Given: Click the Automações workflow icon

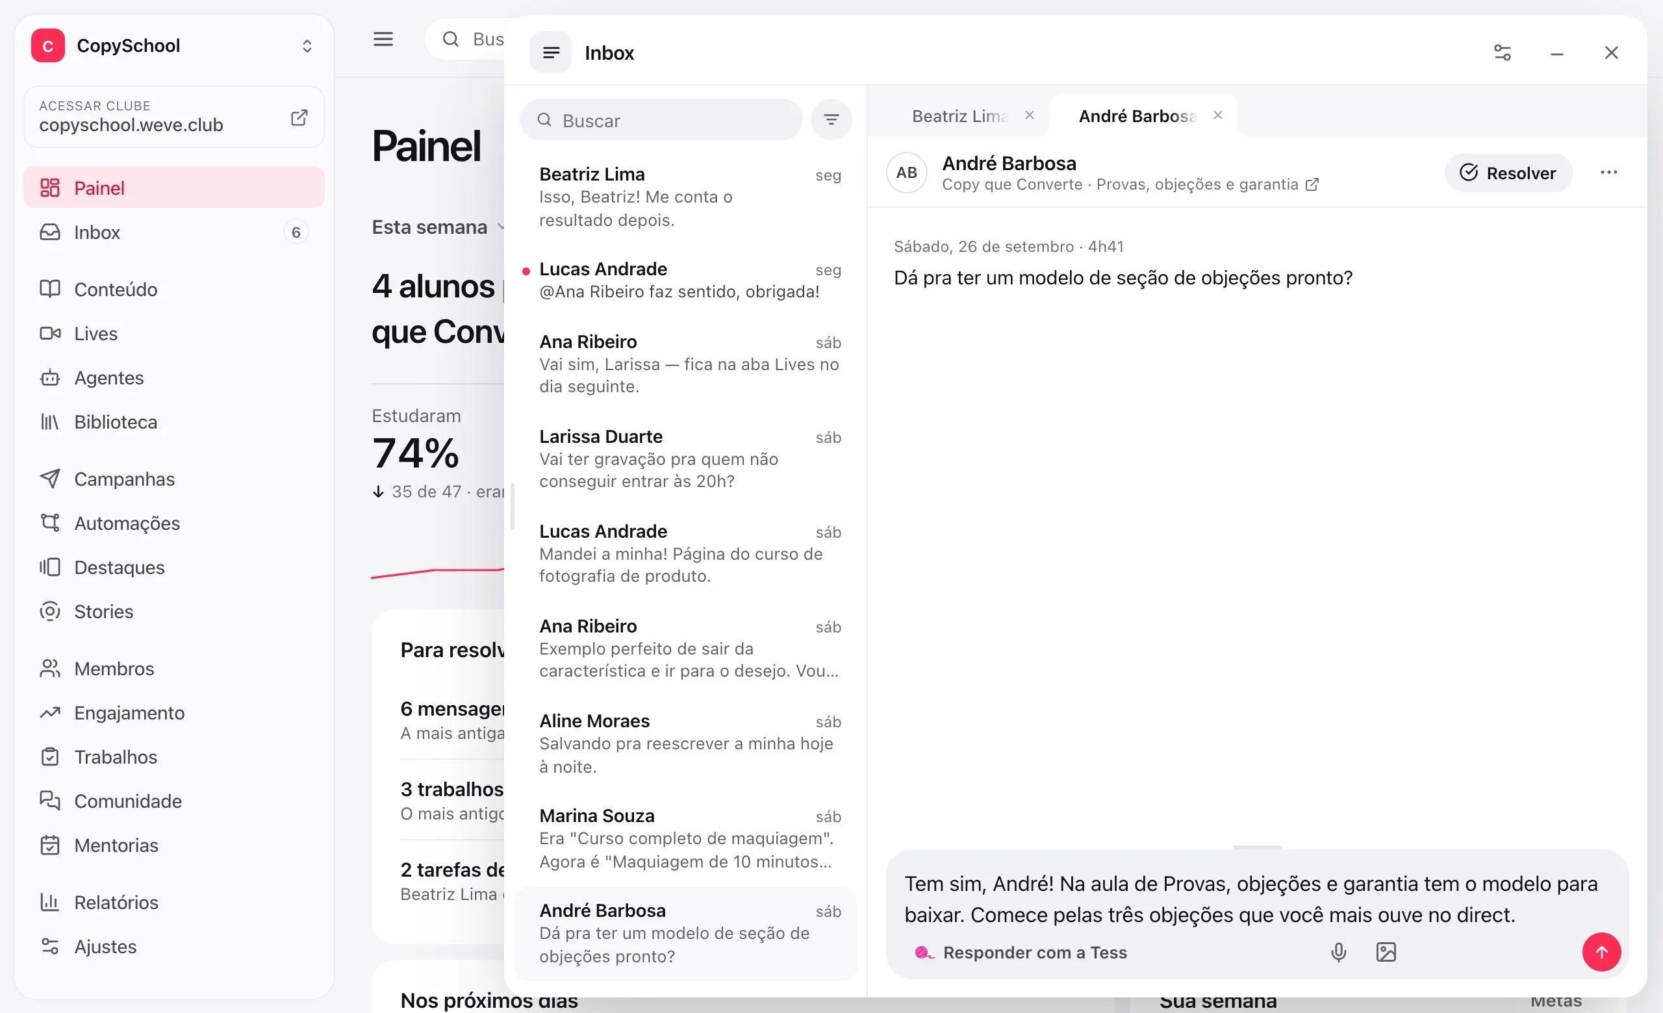Looking at the screenshot, I should 50,523.
